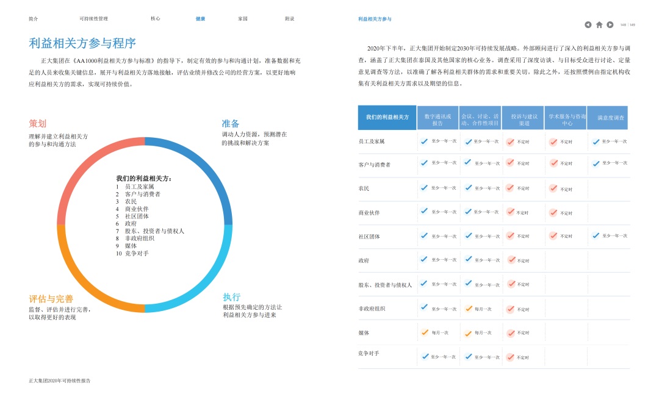Image resolution: width=659 pixels, height=397 pixels.
Task: Click the 利益相关方参与 breadcrumb link
Action: pos(375,19)
